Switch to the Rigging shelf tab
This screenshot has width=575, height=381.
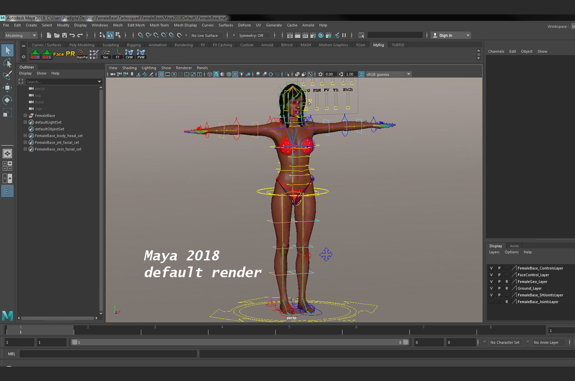pyautogui.click(x=134, y=45)
